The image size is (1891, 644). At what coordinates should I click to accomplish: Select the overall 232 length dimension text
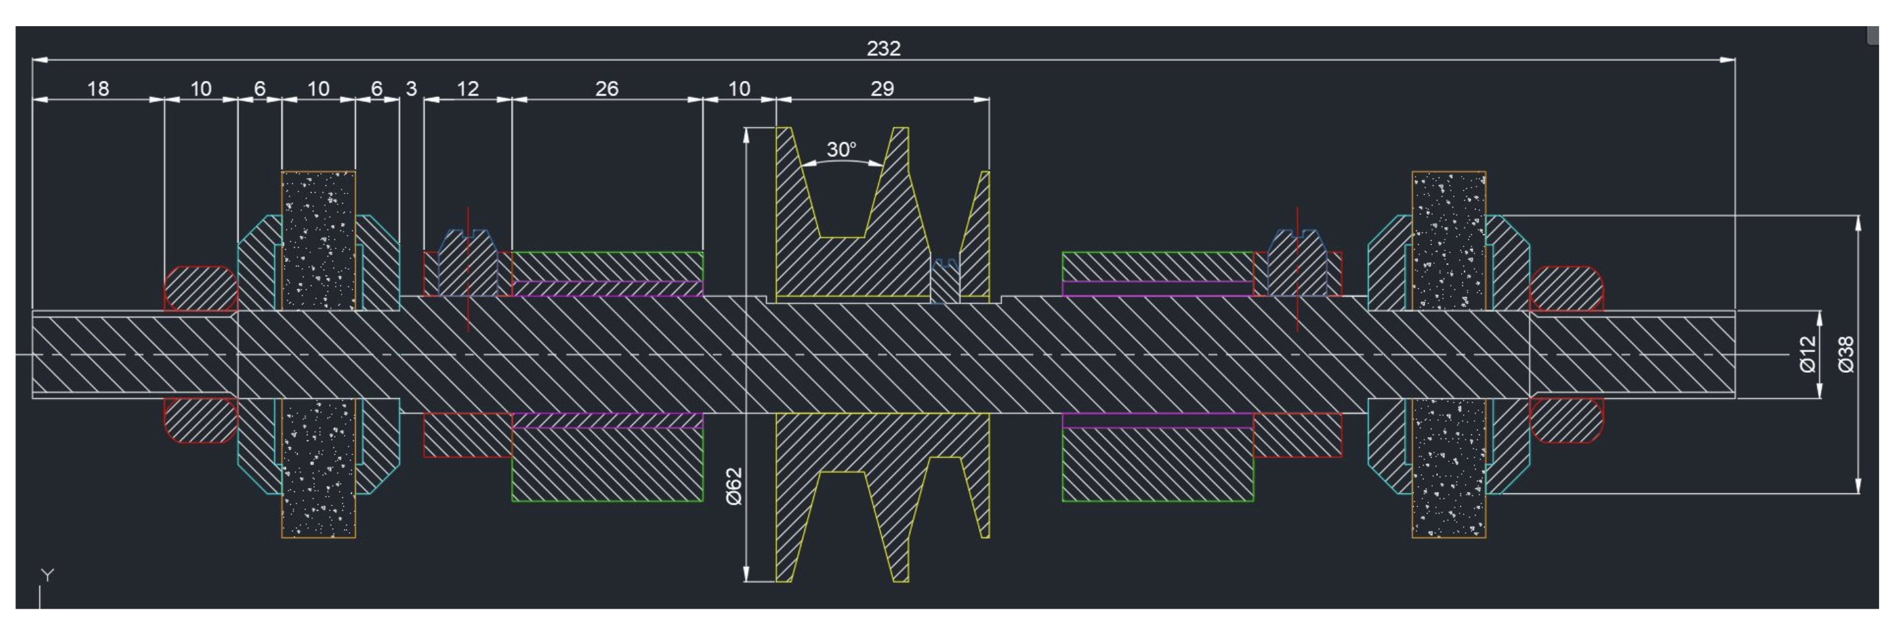click(x=886, y=48)
